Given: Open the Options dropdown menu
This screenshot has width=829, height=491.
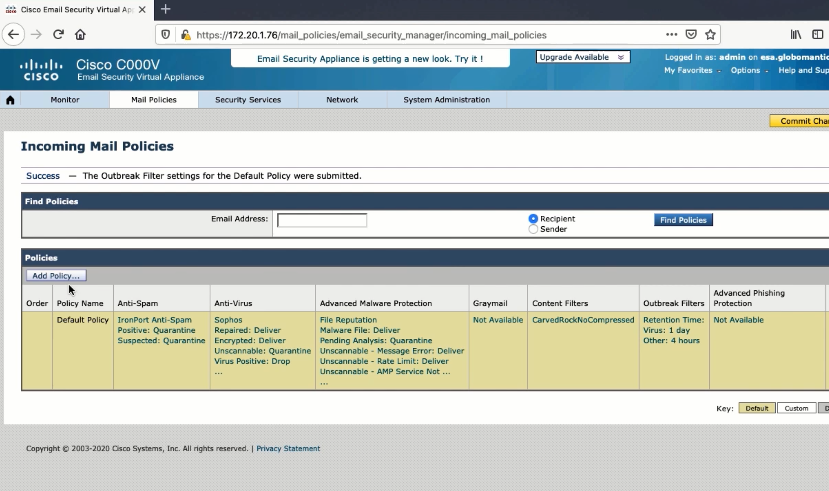Looking at the screenshot, I should (x=749, y=70).
